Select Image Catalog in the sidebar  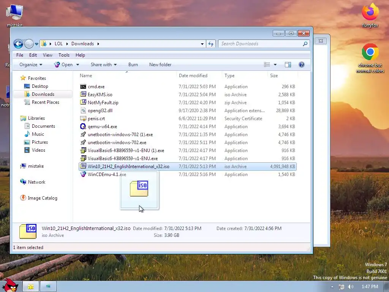coord(43,198)
